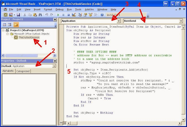
Task: Click View Code icon in Project panel
Action: (x=5, y=25)
